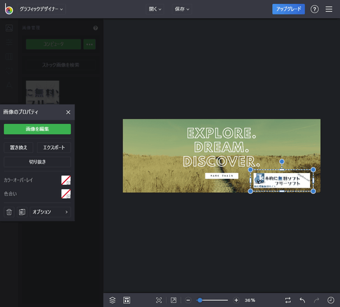The image size is (340, 307).
Task: Click the image manager help icon
Action: point(95,28)
